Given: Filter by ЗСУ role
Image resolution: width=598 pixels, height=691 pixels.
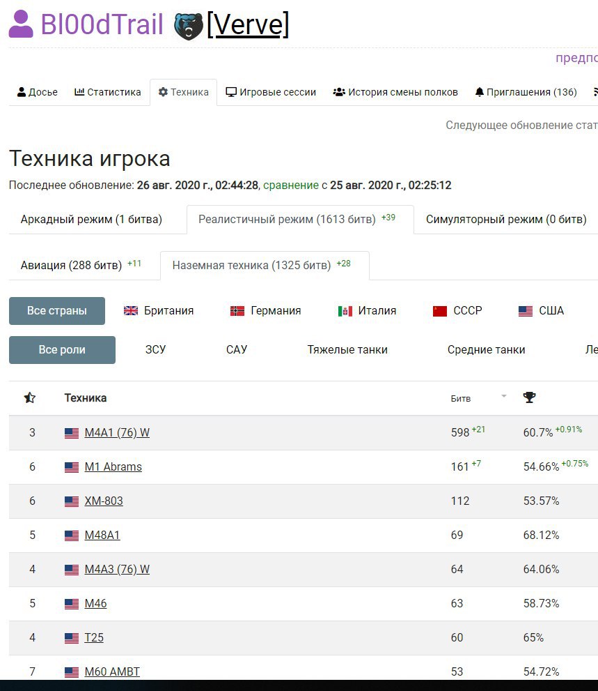Looking at the screenshot, I should coord(155,350).
